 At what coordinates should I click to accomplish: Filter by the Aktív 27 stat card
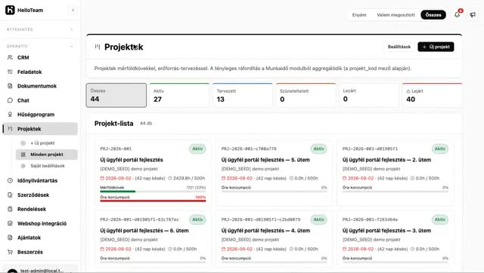tap(179, 95)
